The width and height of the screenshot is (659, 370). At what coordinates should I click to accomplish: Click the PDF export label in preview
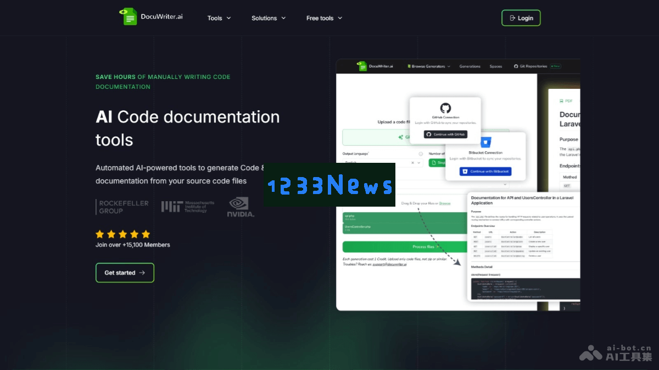(x=566, y=101)
